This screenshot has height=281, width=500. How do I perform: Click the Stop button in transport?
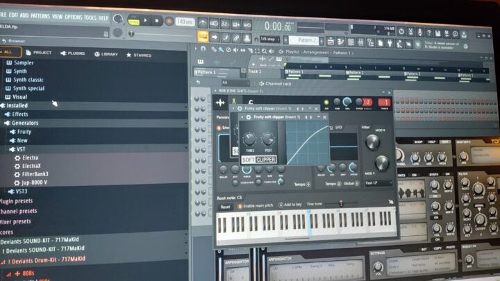157,21
